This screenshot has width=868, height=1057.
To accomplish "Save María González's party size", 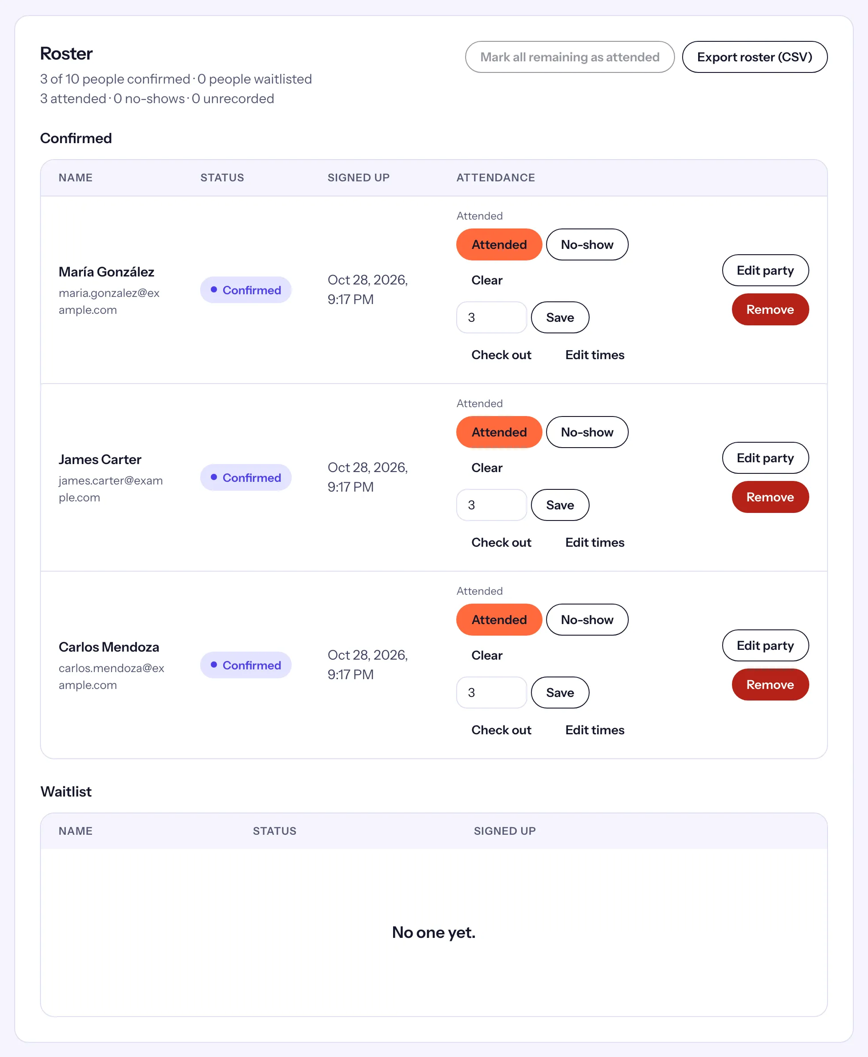I will tap(560, 317).
